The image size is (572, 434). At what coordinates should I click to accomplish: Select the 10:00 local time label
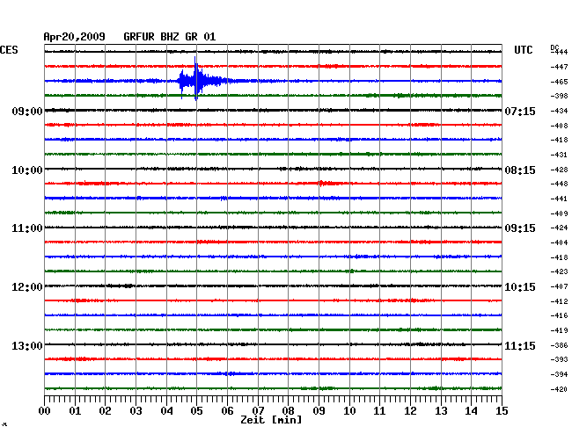coord(27,170)
